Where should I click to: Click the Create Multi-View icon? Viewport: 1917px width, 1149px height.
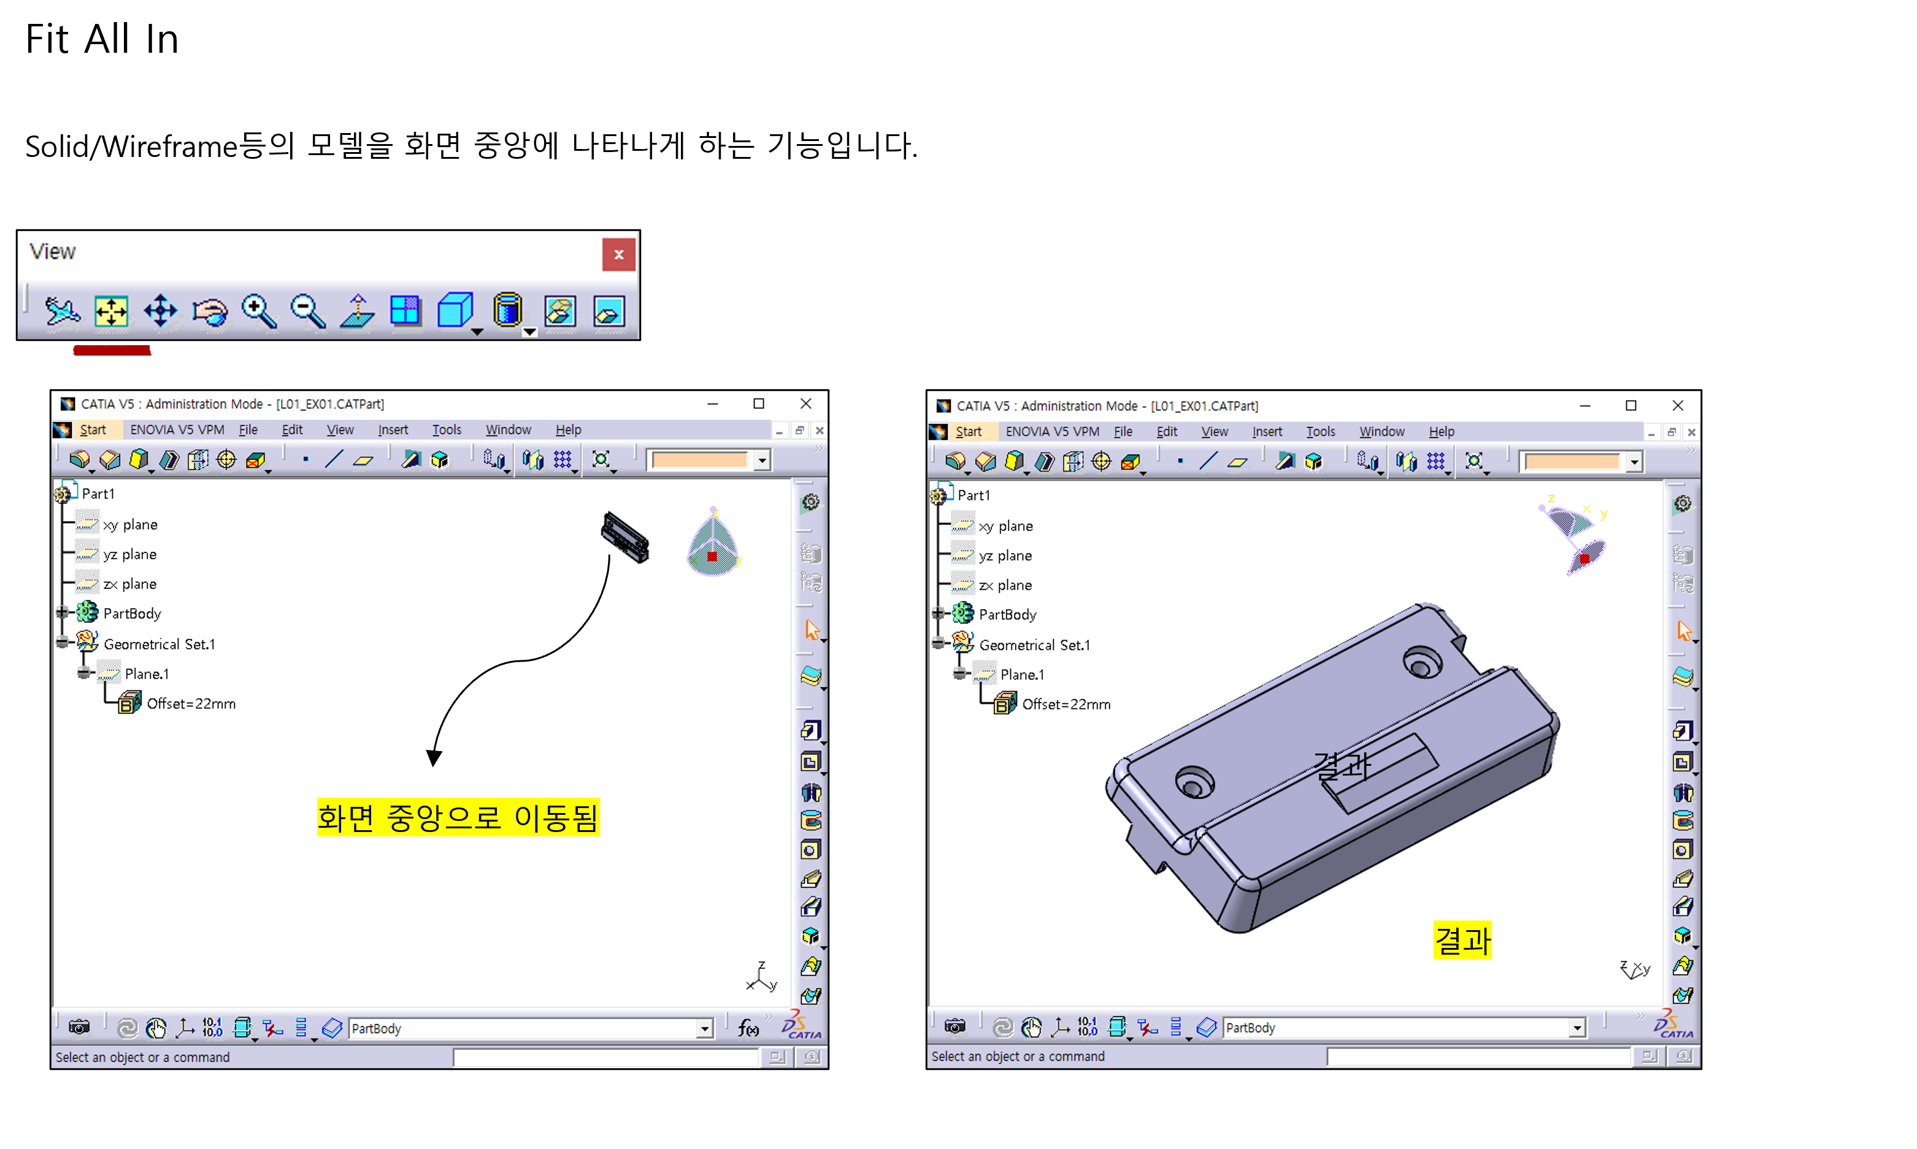[x=405, y=311]
